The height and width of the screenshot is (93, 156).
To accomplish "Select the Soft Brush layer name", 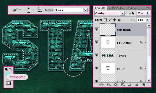I will tap(124, 30).
